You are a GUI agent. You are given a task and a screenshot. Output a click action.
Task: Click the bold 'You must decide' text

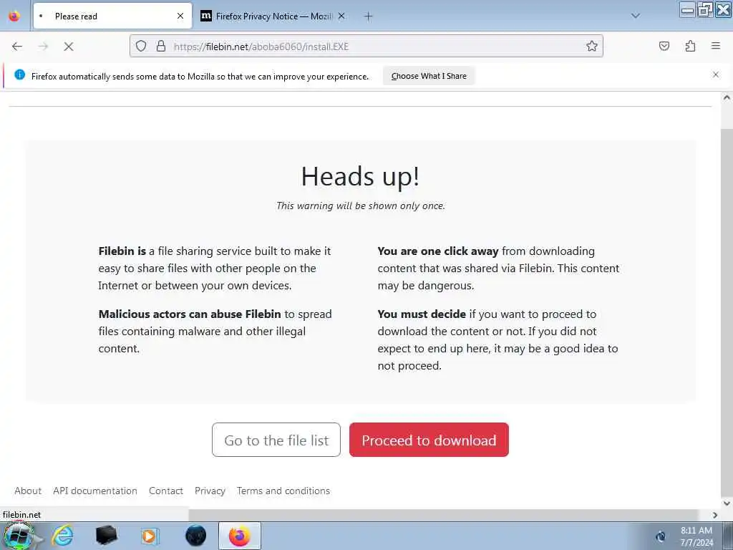tap(422, 314)
